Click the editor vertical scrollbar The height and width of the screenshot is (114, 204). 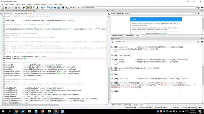[x=109, y=83]
